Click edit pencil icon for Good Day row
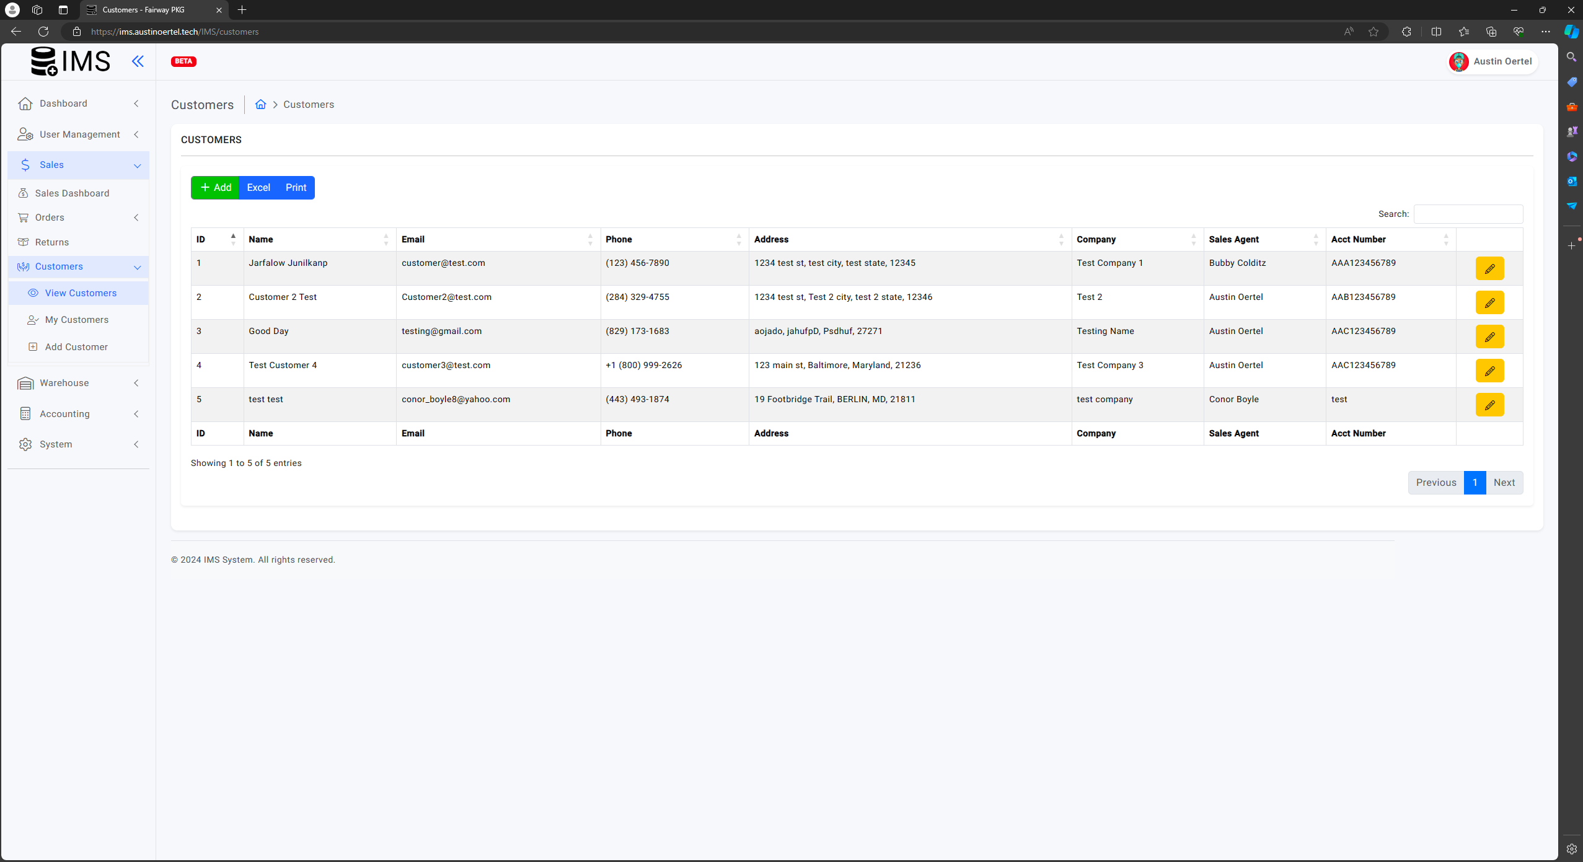The height and width of the screenshot is (862, 1583). (x=1489, y=336)
